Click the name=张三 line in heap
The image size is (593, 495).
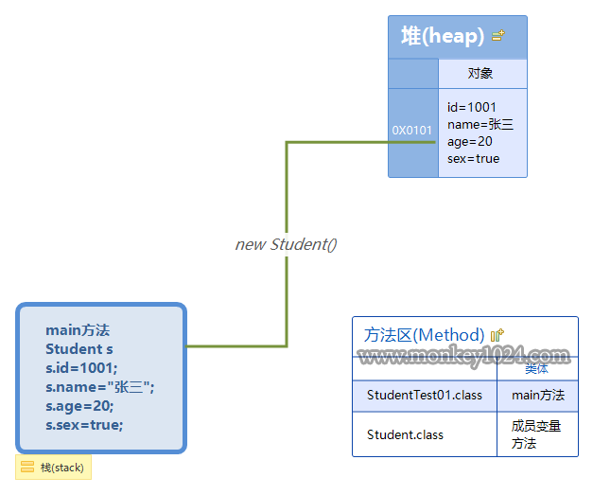[480, 124]
